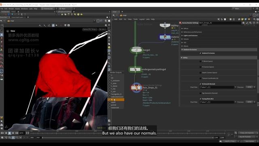The height and width of the screenshot is (146, 259).
Task: Click the network editor wrench tool icon
Action: (x=219, y=19)
